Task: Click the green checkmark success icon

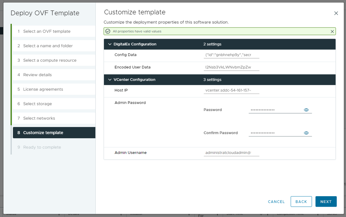Action: point(108,32)
